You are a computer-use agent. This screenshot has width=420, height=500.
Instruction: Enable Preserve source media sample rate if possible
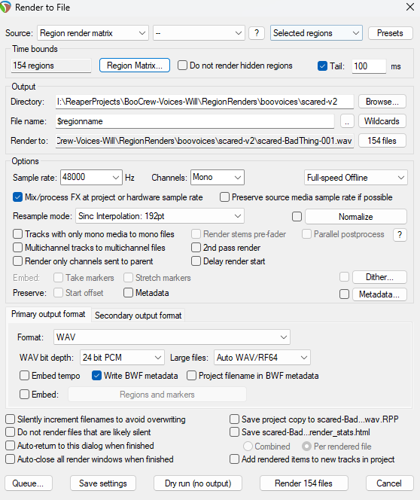[224, 197]
